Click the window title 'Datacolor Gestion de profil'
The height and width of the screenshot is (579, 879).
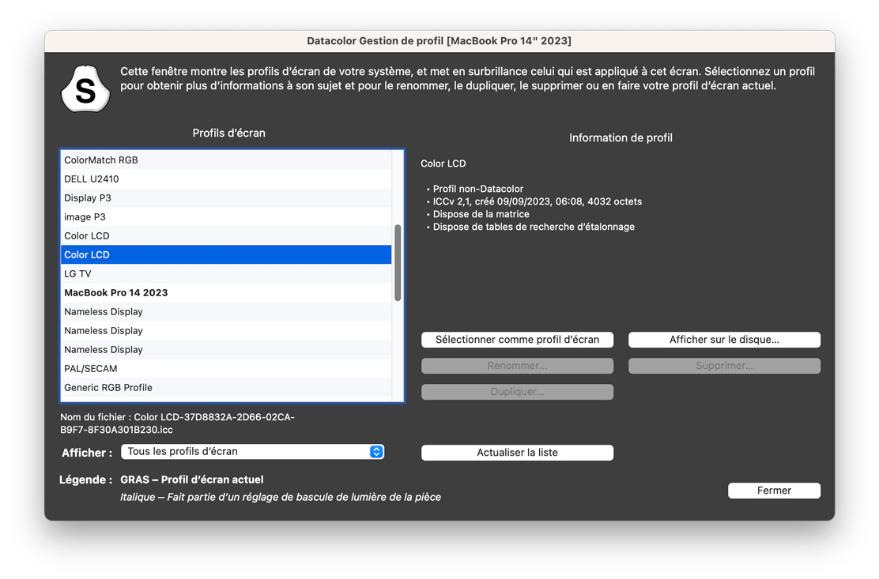439,41
